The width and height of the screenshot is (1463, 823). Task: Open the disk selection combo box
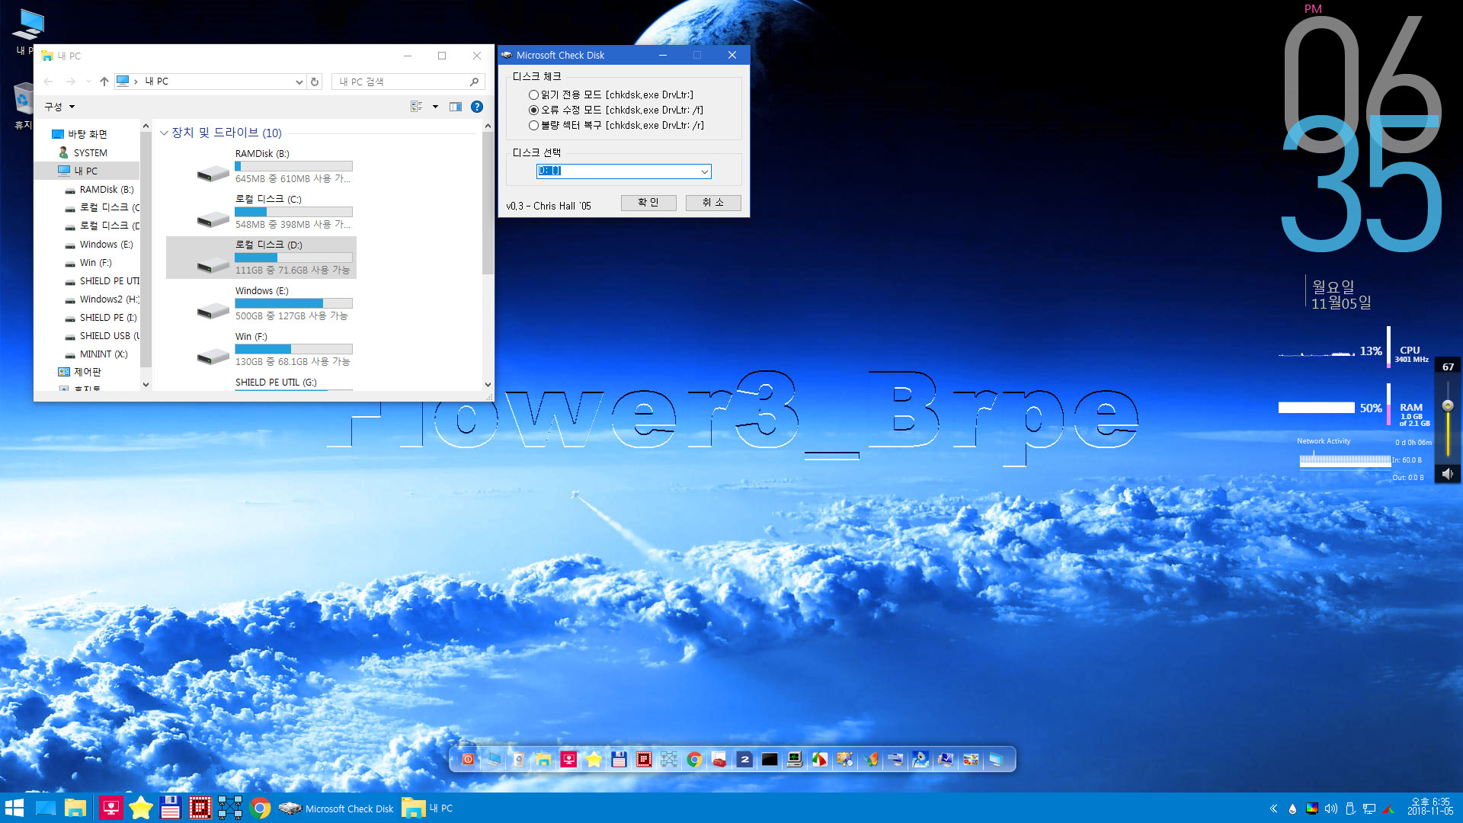[x=623, y=171]
